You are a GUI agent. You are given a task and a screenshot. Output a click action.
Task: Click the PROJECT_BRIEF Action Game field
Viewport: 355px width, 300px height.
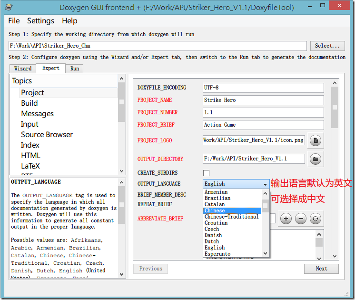click(x=263, y=125)
